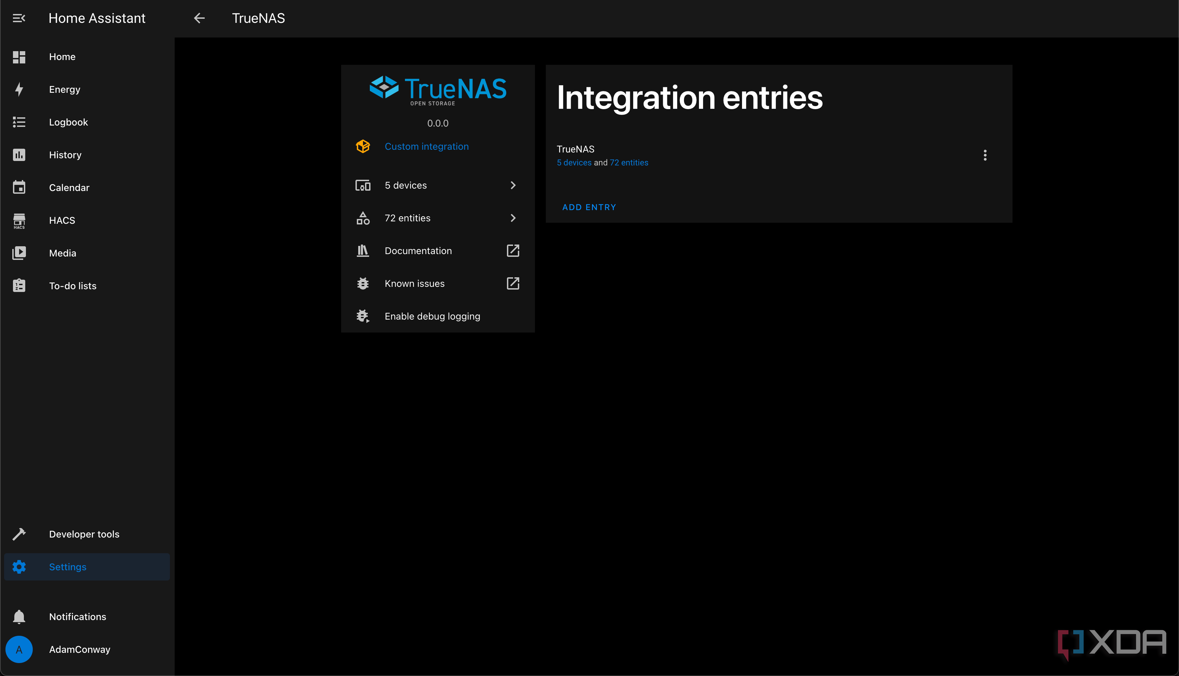Click the Documentation bookshelf icon

363,251
